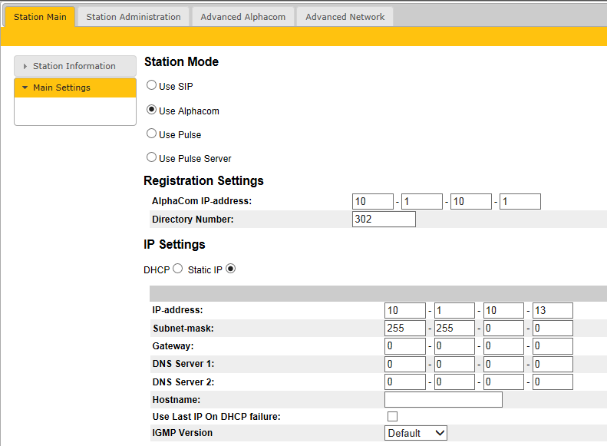Select the Use SIP radio button
The height and width of the screenshot is (446, 607).
click(x=152, y=86)
